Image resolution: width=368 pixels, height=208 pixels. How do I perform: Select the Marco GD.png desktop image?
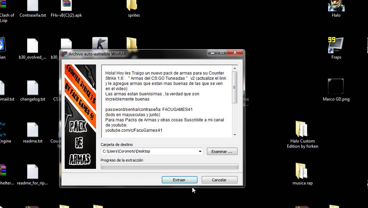(x=336, y=90)
